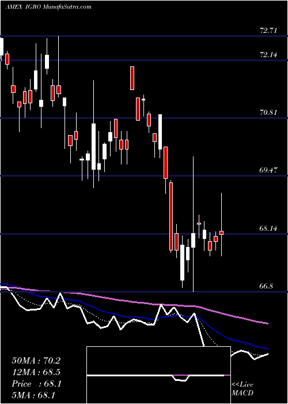Click the Price : 68.1 readout
Image resolution: width=288 pixels, height=404 pixels.
36,384
